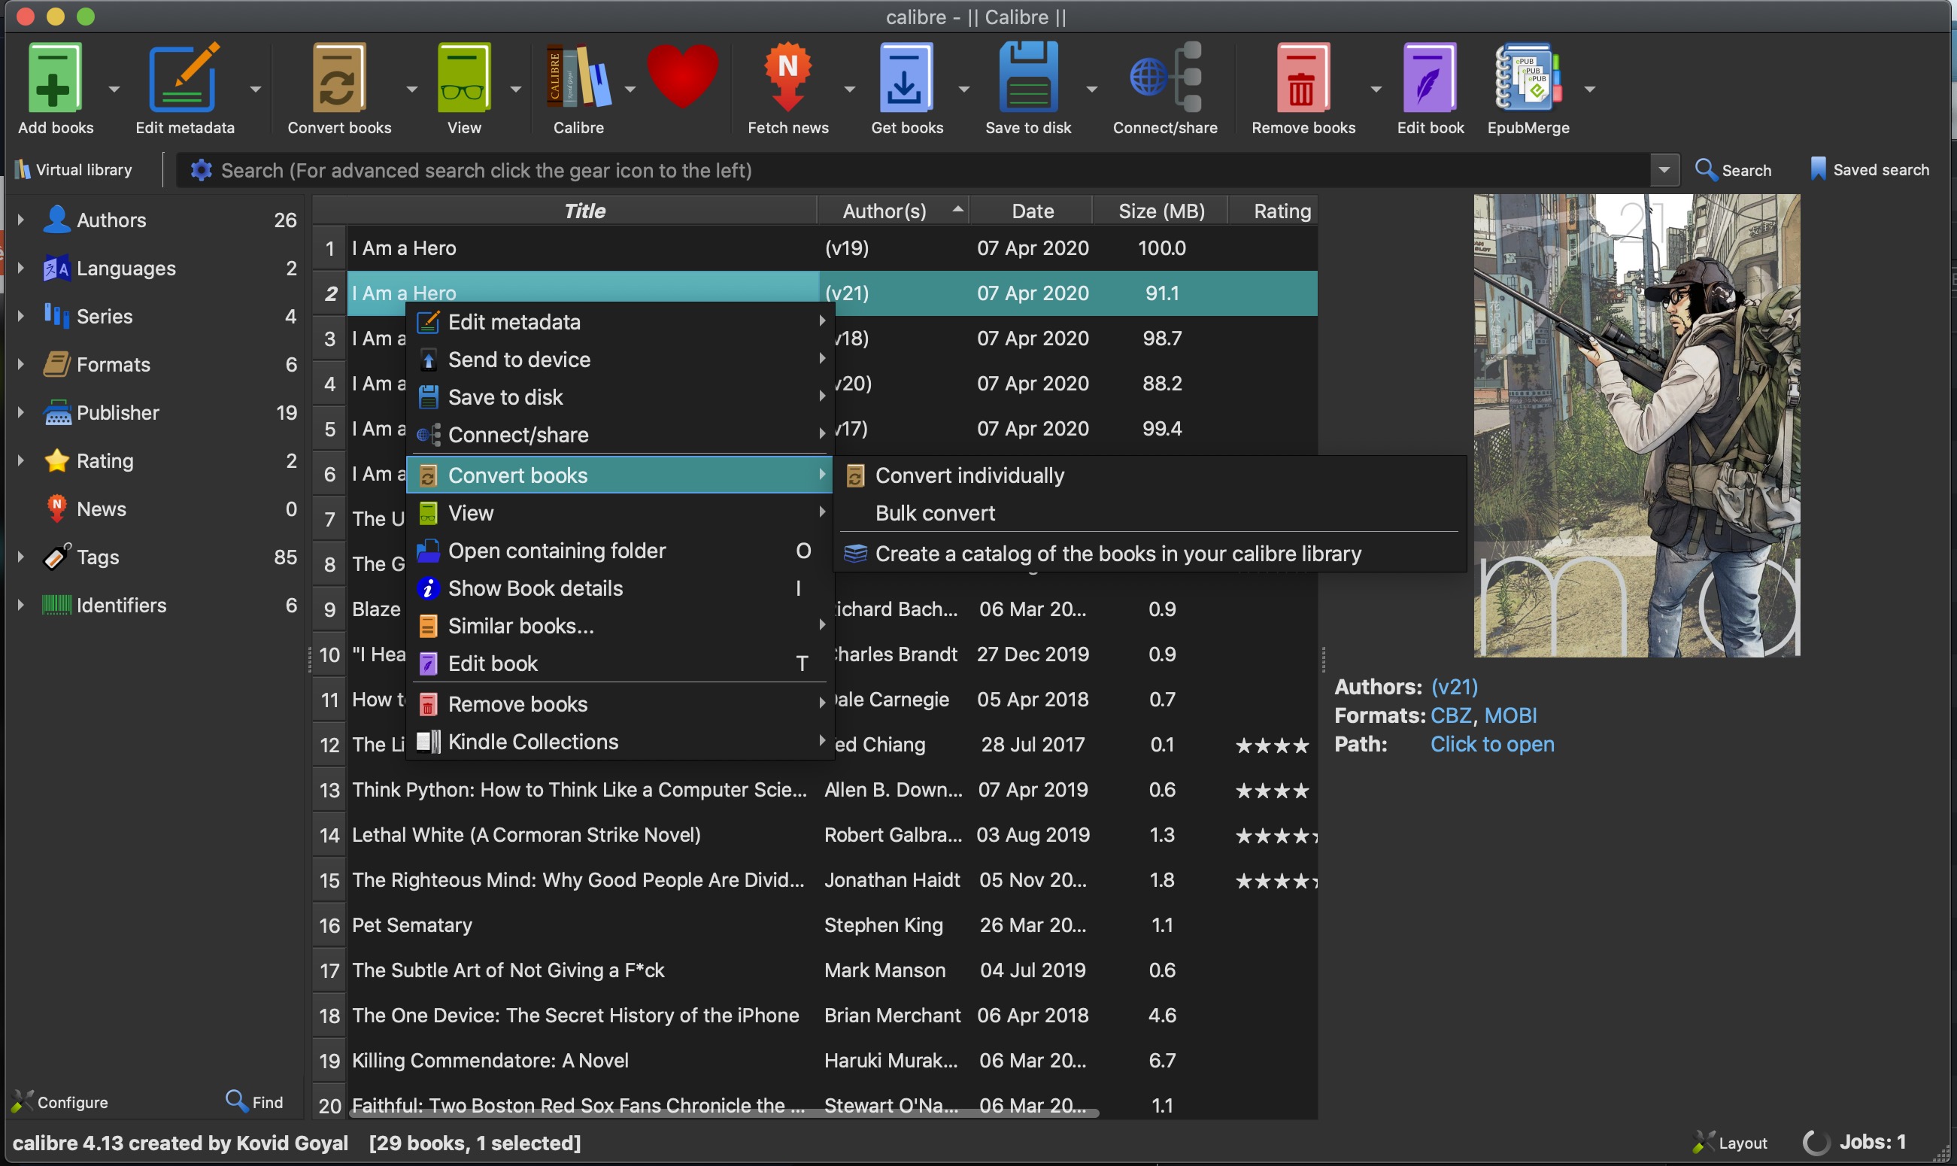Select News in the tag browser
The width and height of the screenshot is (1957, 1166).
(x=102, y=509)
